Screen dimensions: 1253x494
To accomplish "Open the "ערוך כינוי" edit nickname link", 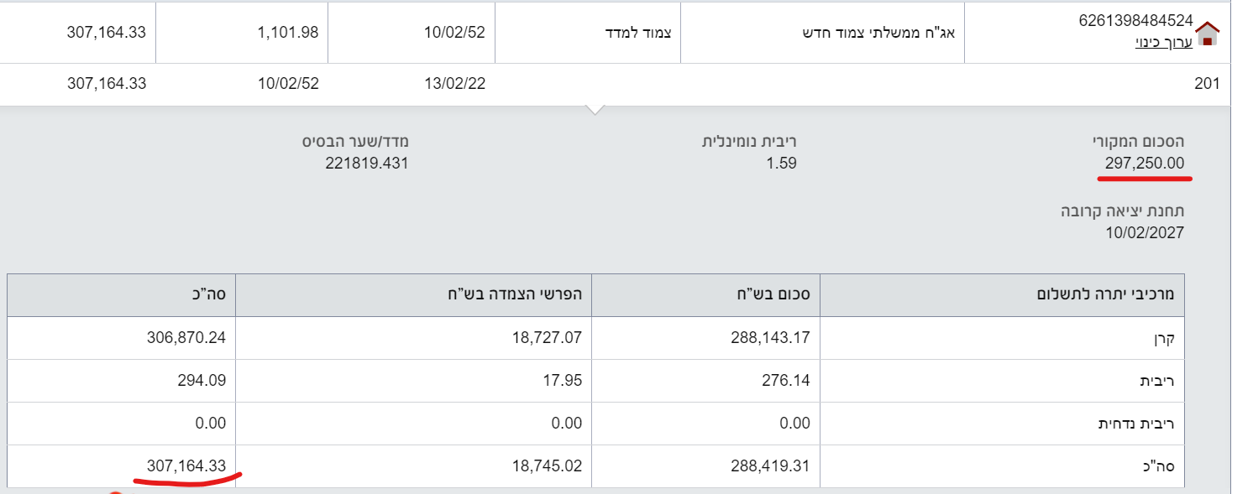I will (x=1158, y=42).
